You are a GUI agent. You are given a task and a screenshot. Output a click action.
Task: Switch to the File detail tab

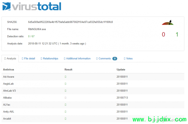pos(28,58)
